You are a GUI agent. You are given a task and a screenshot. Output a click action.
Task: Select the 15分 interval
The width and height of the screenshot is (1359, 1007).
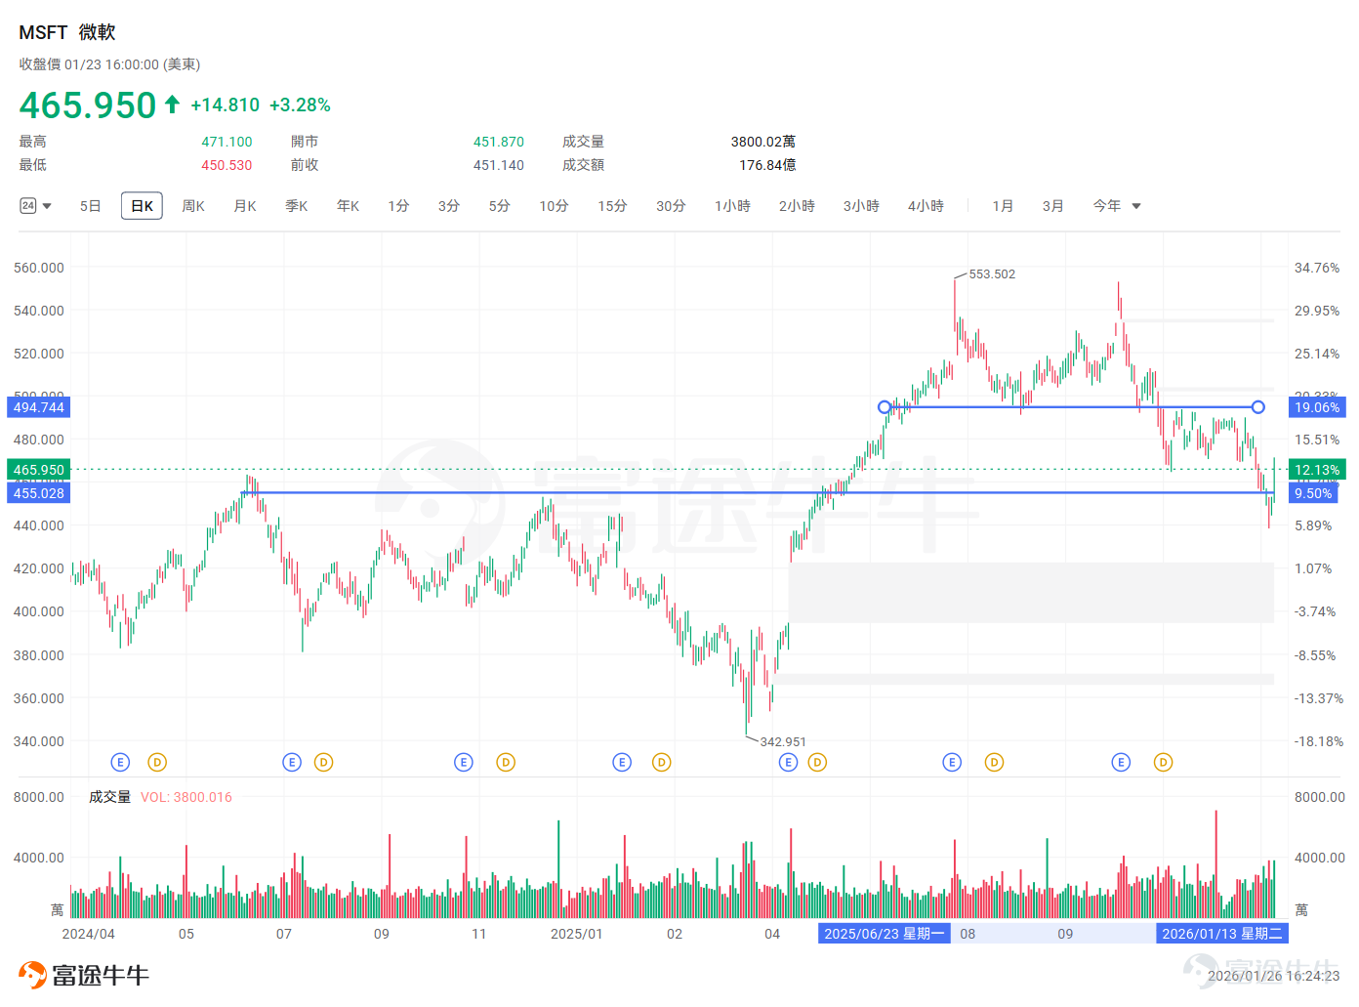[x=613, y=206]
